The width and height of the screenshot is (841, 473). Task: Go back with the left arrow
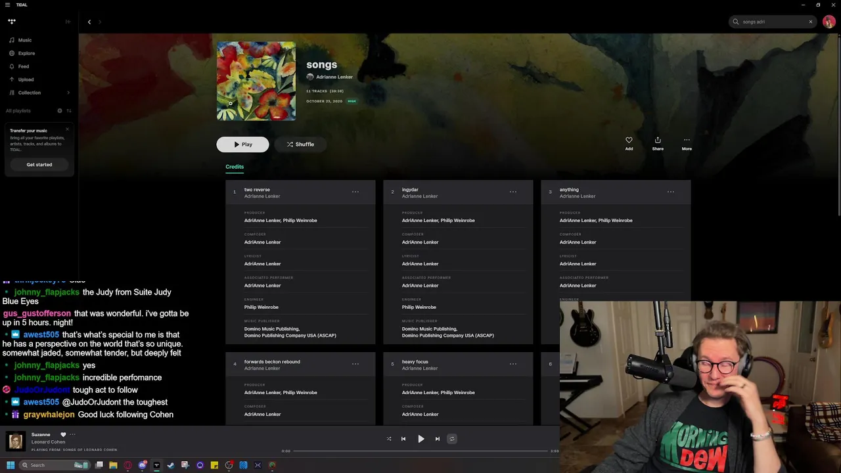pyautogui.click(x=89, y=22)
